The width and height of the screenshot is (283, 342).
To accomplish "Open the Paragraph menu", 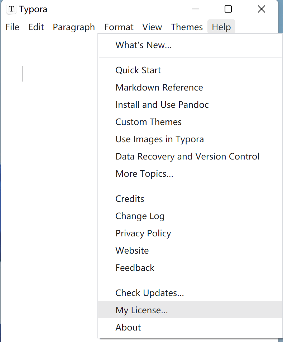I will point(74,27).
